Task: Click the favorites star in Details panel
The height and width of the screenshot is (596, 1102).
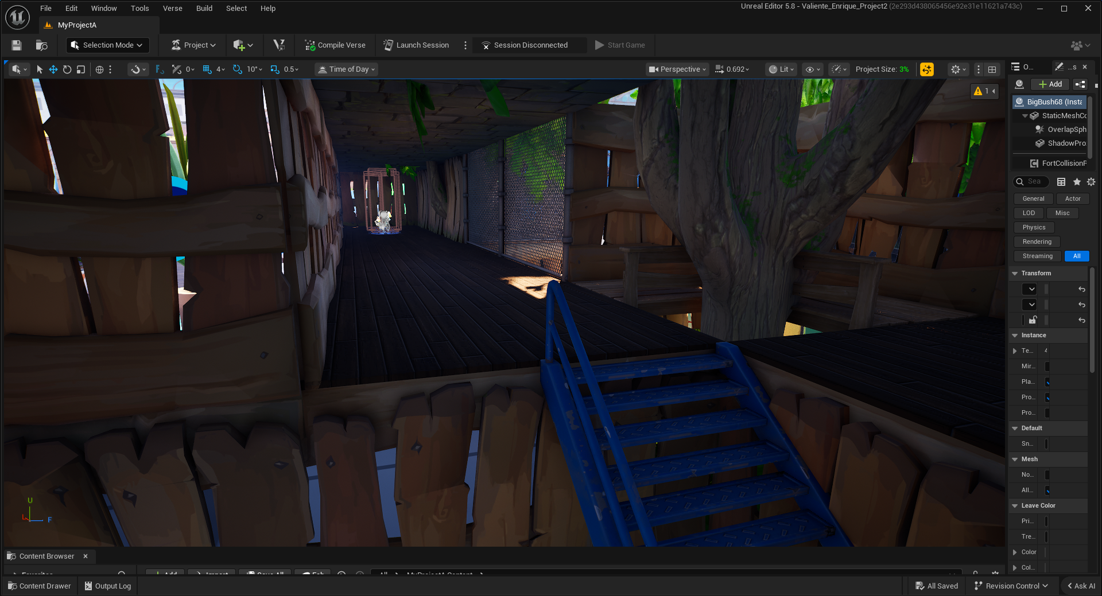Action: coord(1077,182)
